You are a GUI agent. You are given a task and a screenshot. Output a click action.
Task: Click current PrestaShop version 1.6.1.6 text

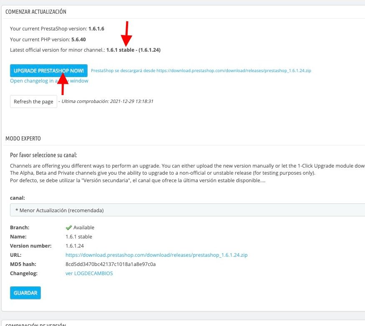96,29
